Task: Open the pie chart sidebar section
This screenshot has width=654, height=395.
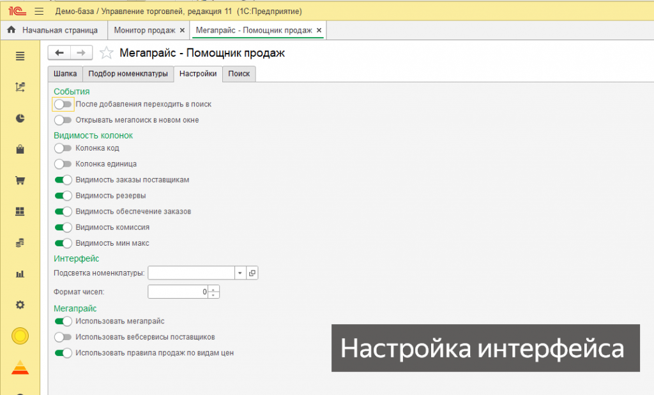Action: (20, 118)
